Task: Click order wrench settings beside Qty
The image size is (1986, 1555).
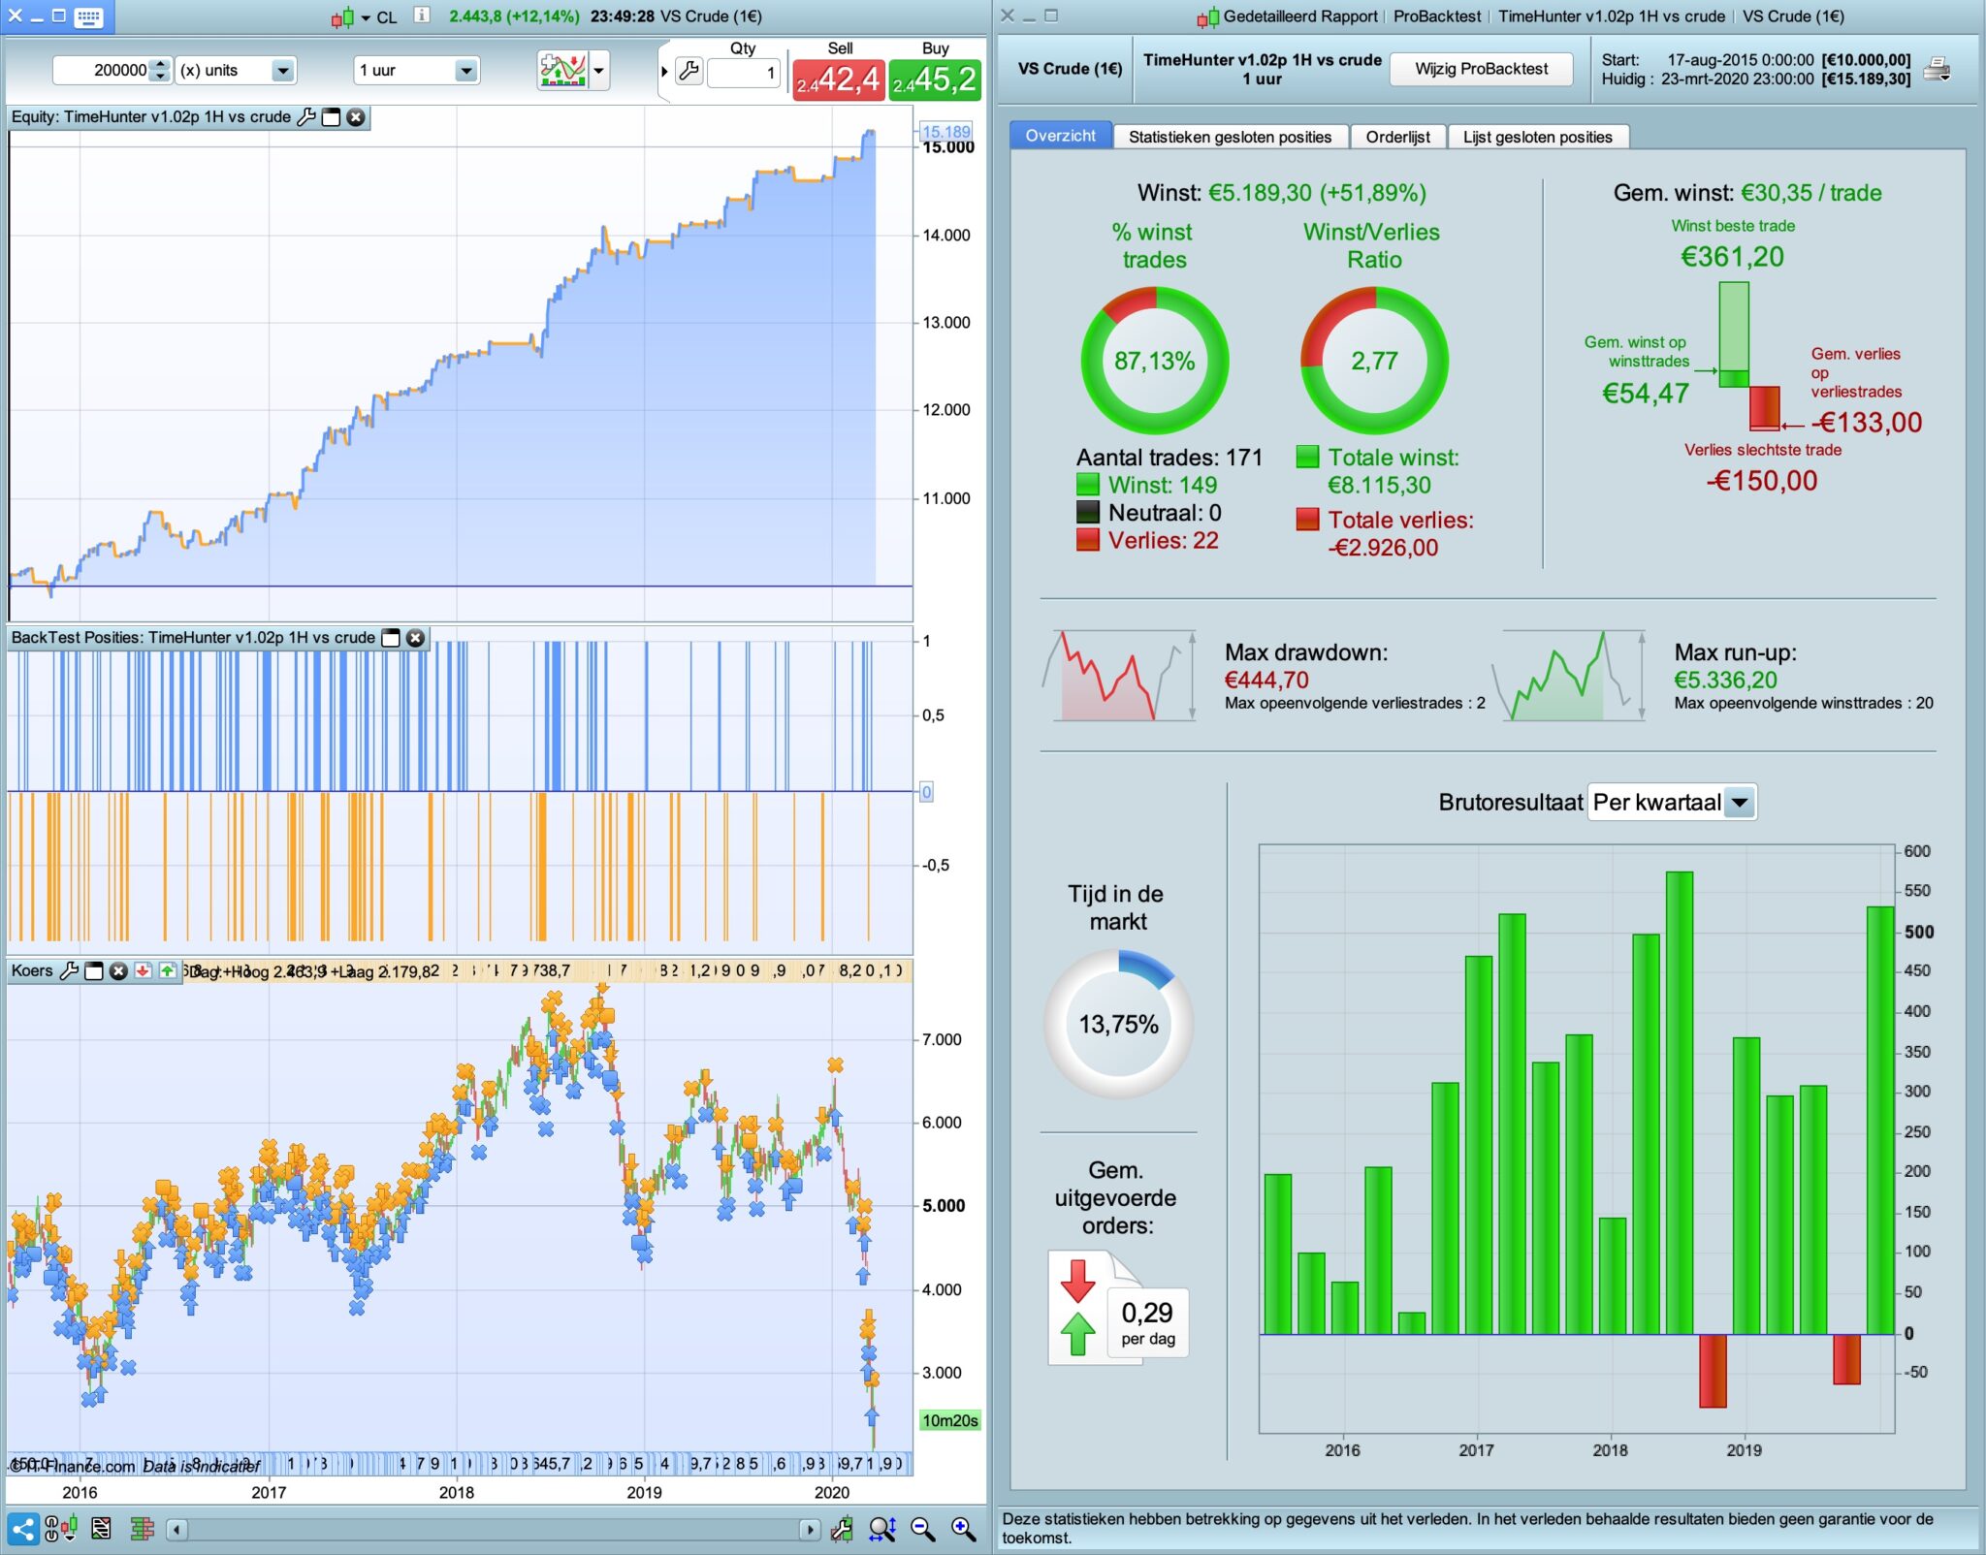Action: pyautogui.click(x=689, y=71)
